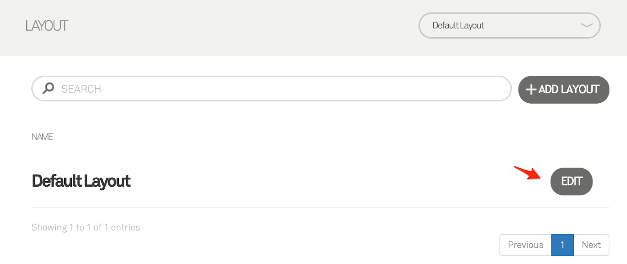Click the red arrow pointing at EDIT

pyautogui.click(x=527, y=173)
